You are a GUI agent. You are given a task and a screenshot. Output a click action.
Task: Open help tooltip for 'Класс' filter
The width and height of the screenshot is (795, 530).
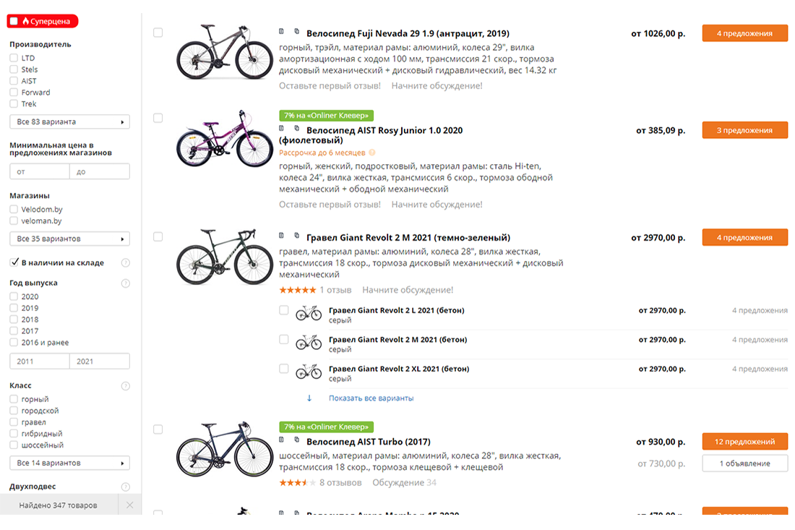[x=126, y=386]
